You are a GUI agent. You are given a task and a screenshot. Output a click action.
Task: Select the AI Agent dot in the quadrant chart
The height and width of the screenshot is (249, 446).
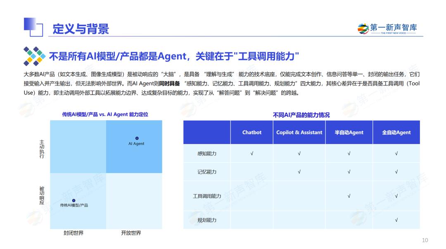click(137, 138)
